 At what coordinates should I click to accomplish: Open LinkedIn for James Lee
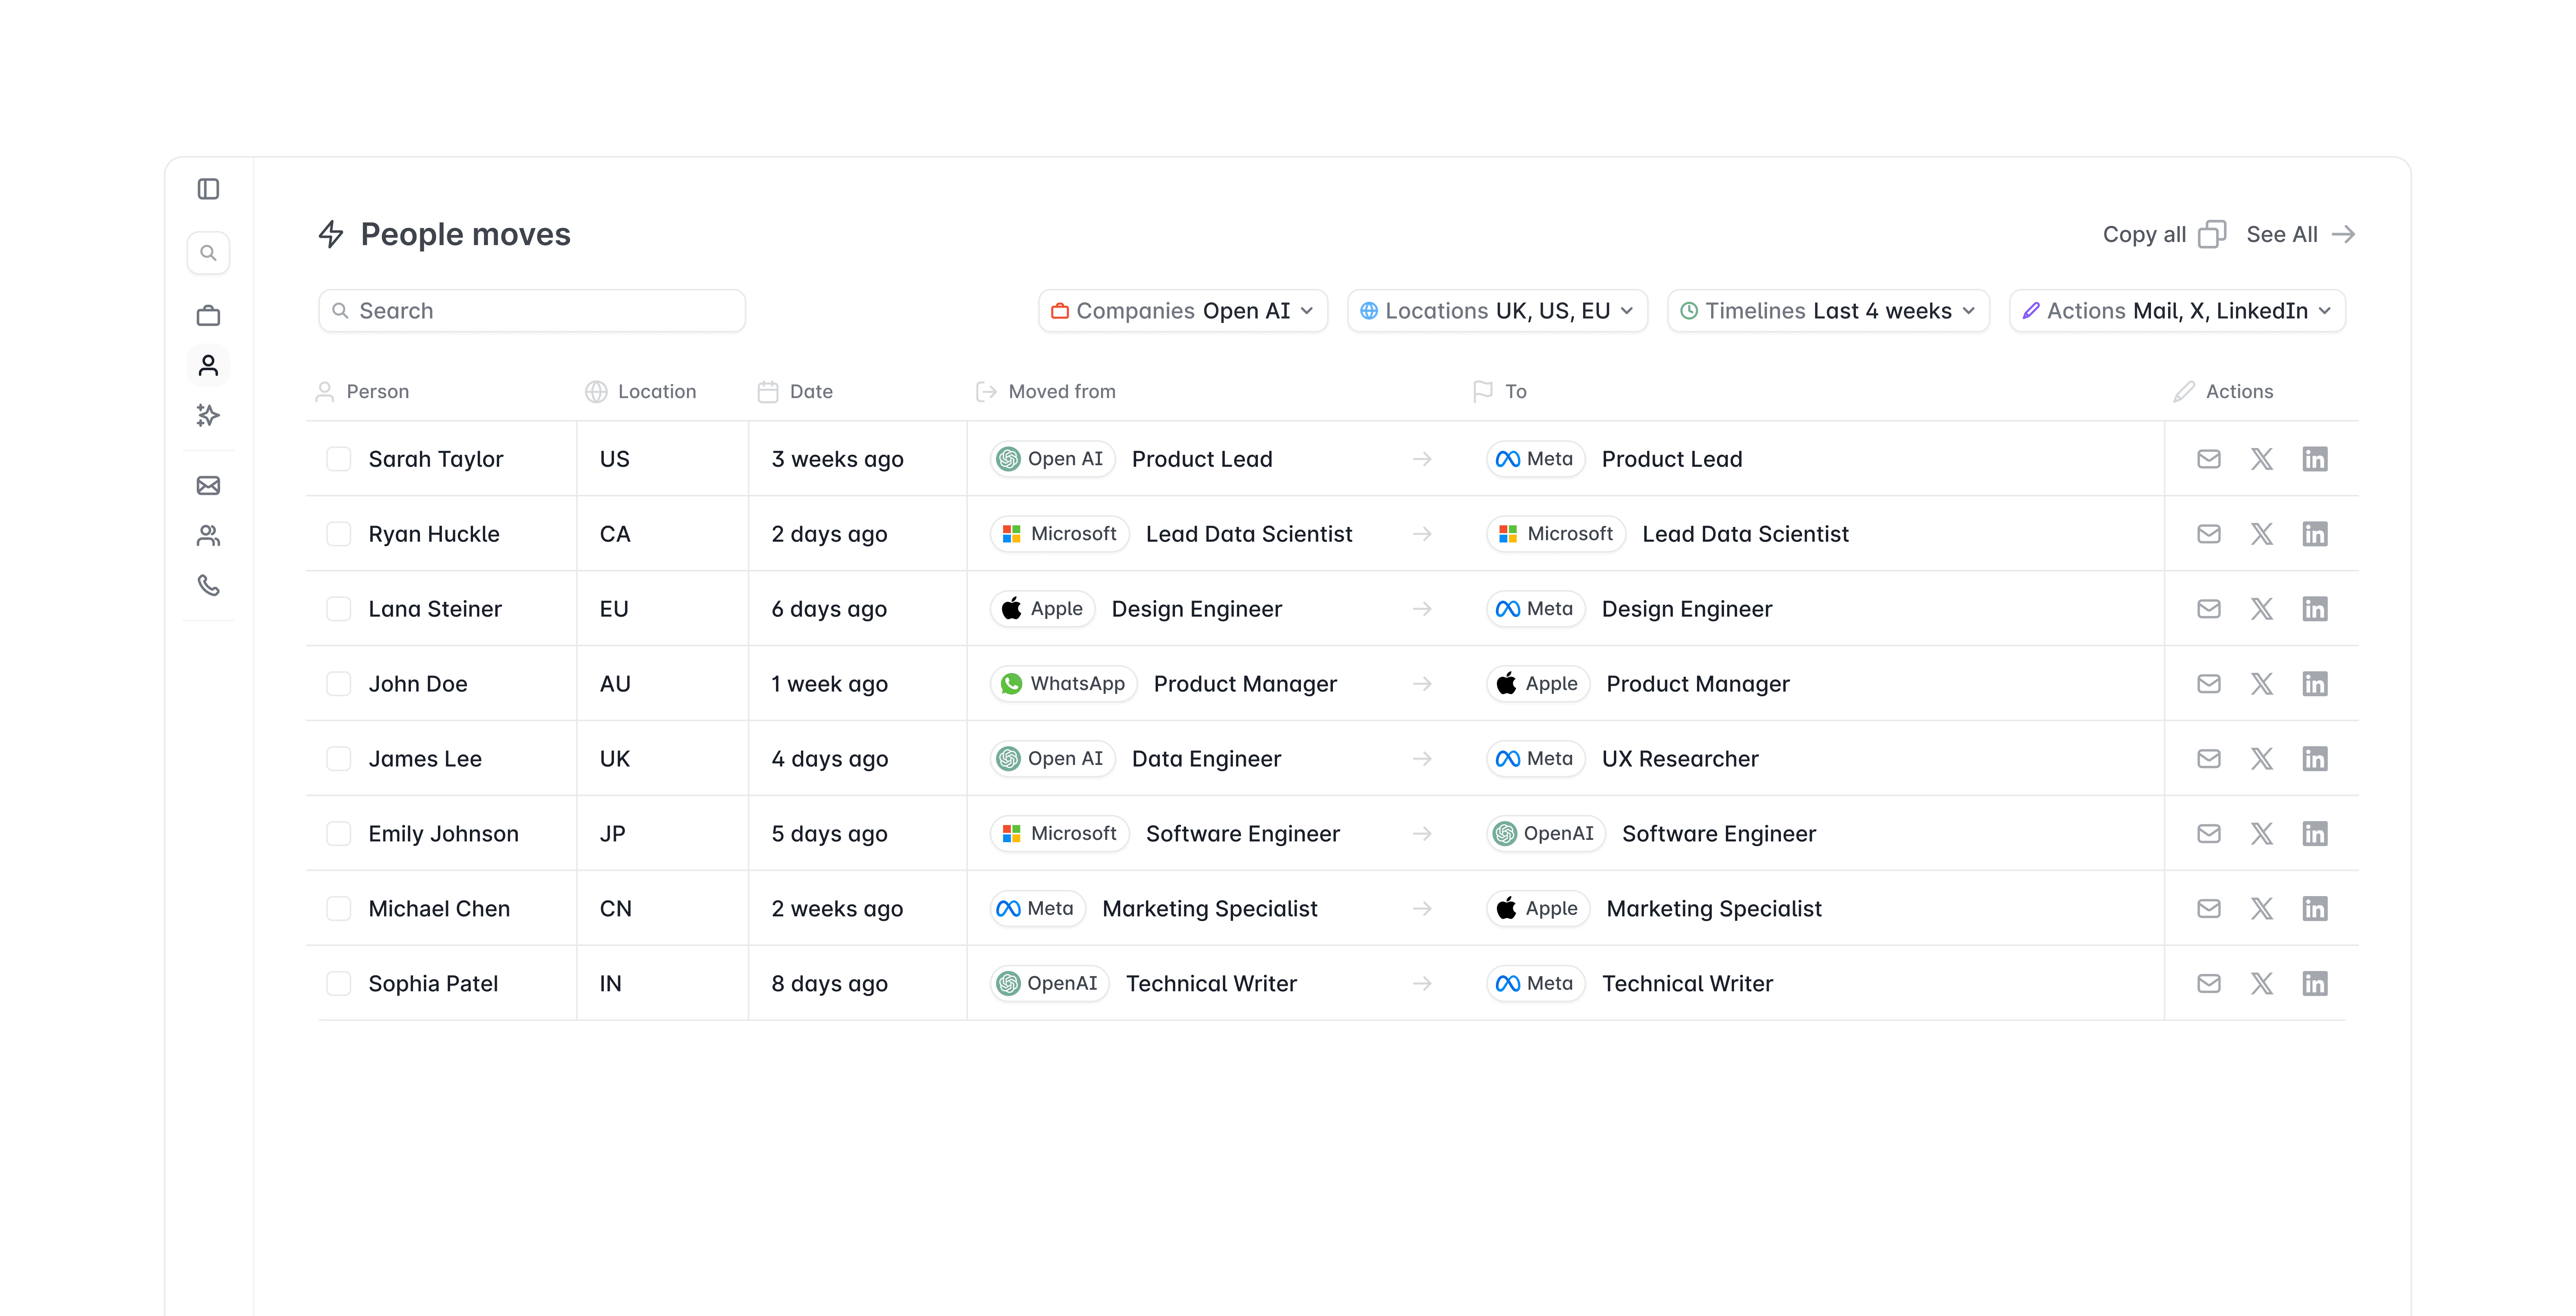point(2314,759)
